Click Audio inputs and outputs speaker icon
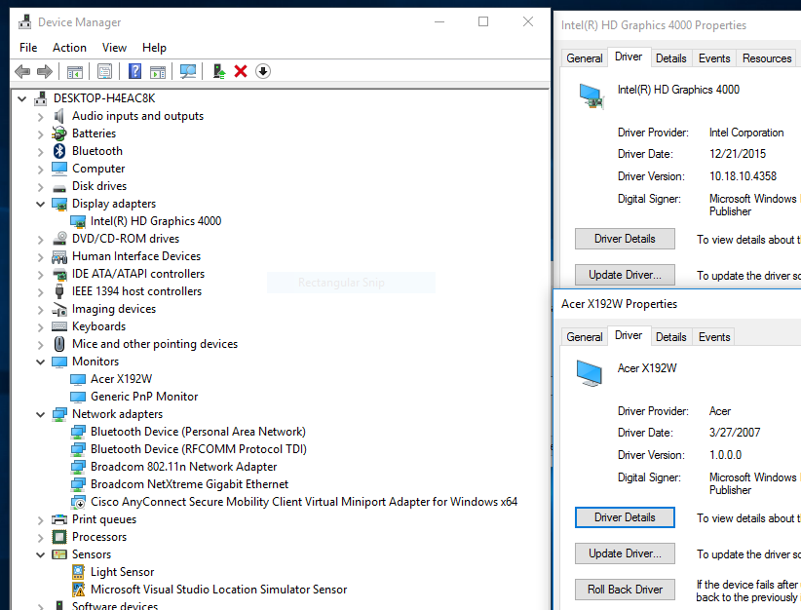This screenshot has height=610, width=801. [59, 116]
